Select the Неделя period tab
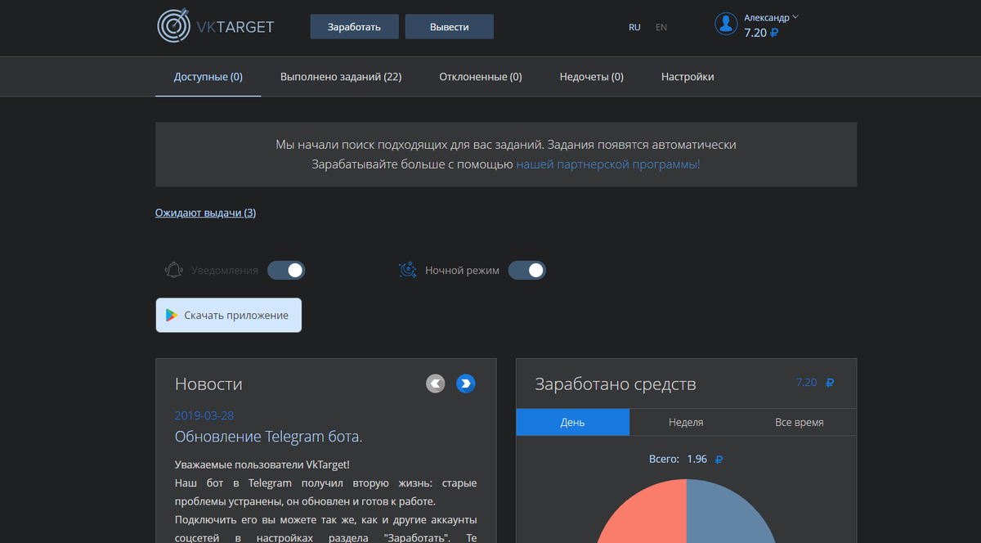This screenshot has height=543, width=981. (x=686, y=421)
